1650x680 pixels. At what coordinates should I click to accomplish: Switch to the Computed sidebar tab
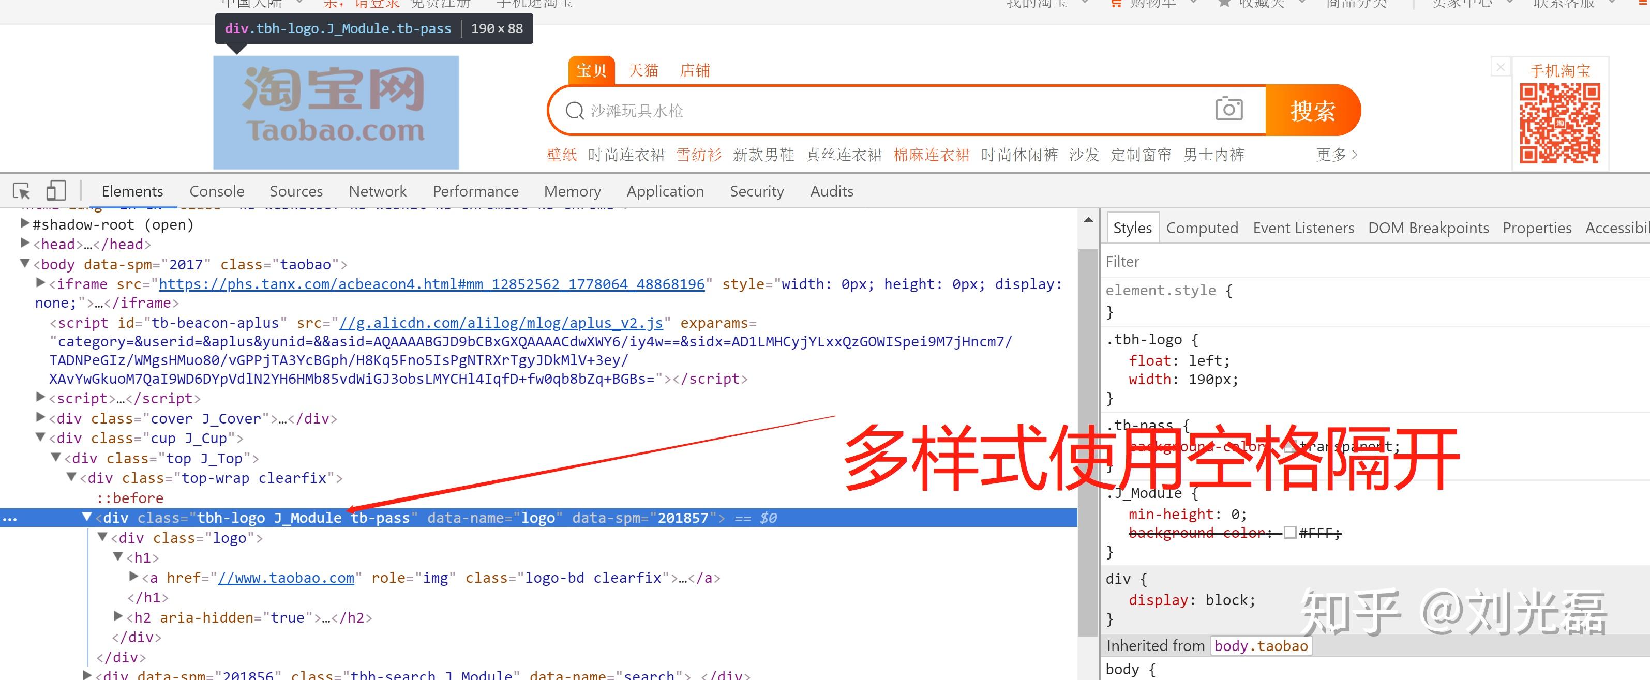point(1202,228)
